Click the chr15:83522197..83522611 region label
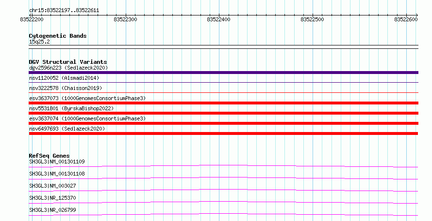Viewport: 432px width, 221px height. tap(64, 11)
